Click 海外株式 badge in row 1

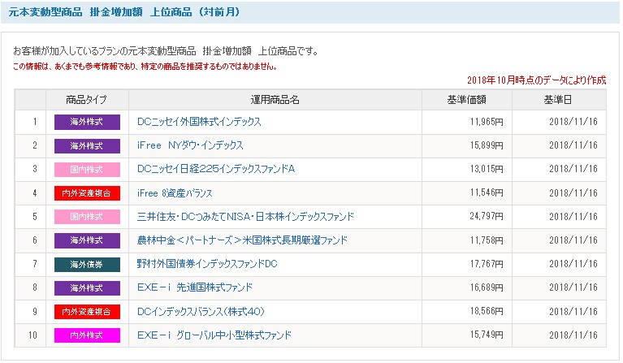(x=87, y=122)
